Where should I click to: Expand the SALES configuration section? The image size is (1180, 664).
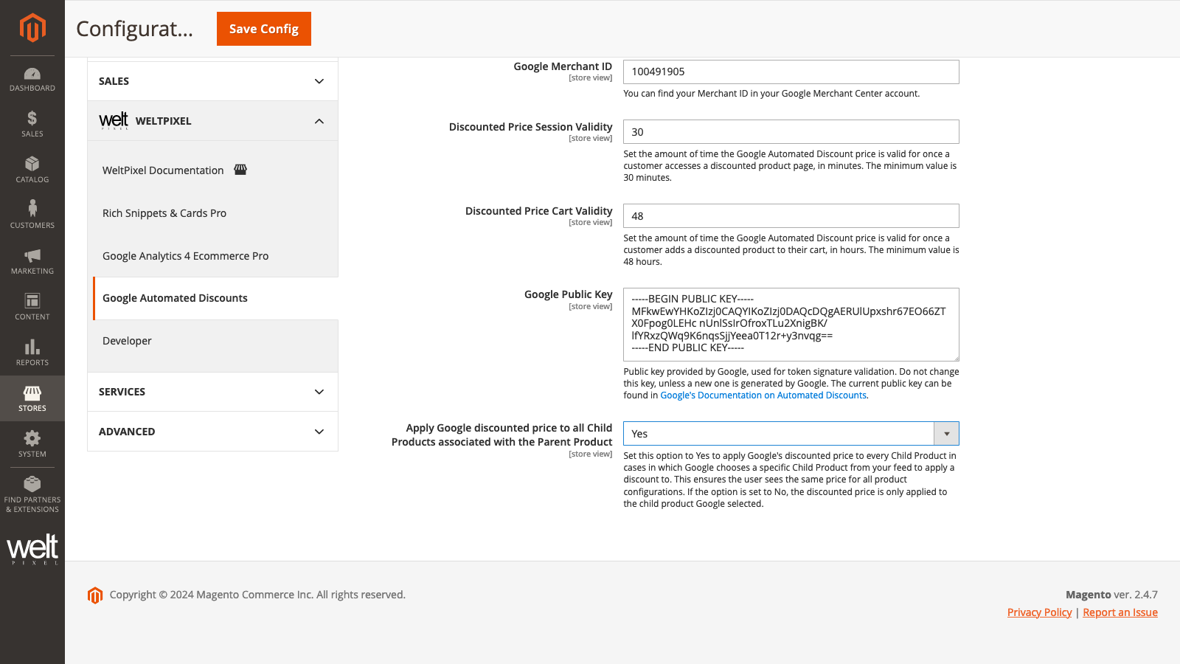coord(212,81)
